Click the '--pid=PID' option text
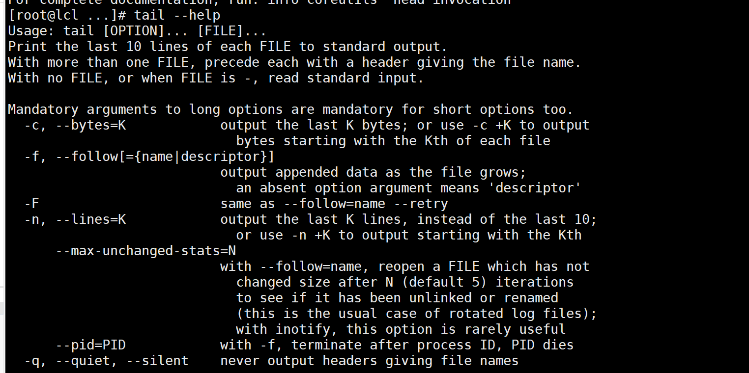 pyautogui.click(x=90, y=345)
